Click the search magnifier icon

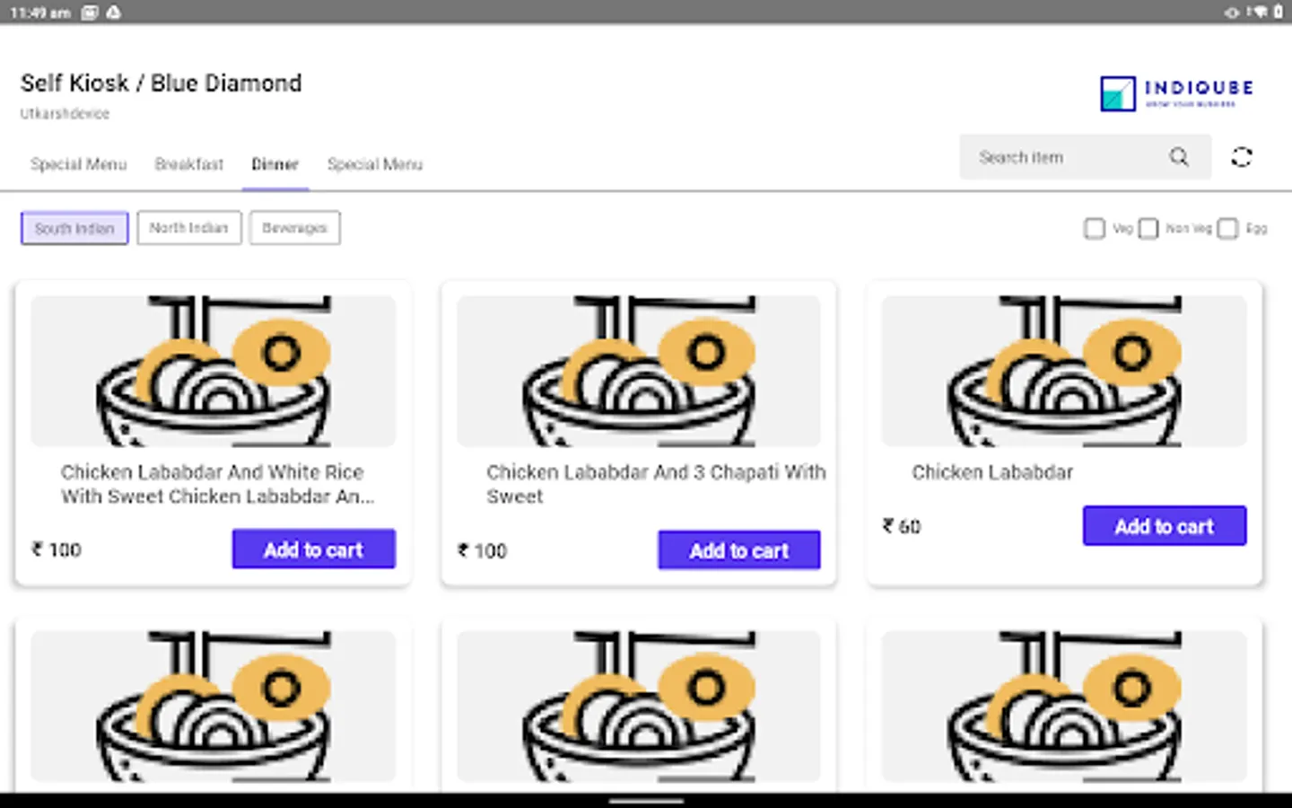pos(1178,157)
